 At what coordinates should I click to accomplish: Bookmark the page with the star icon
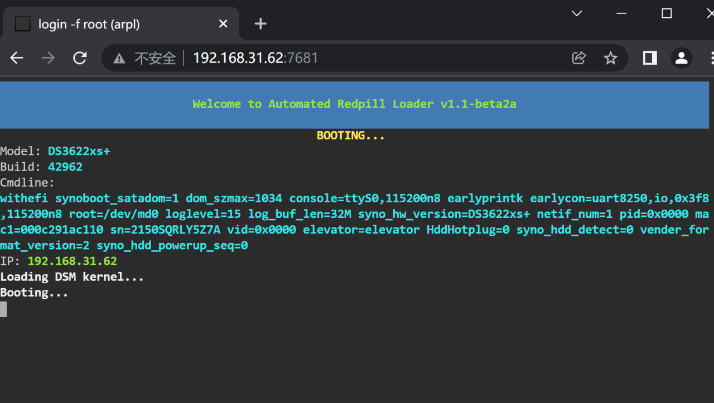611,57
